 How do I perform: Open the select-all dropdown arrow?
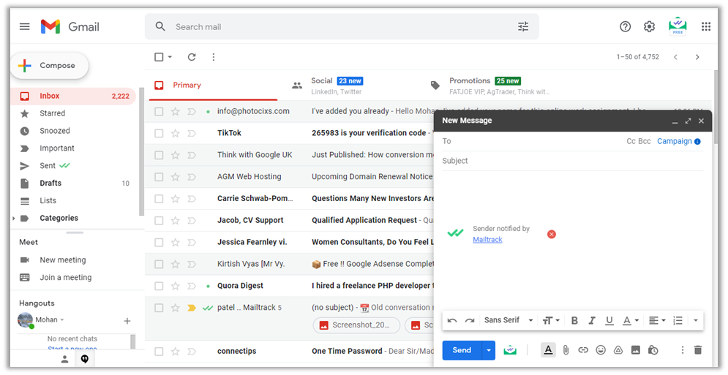[x=170, y=56]
